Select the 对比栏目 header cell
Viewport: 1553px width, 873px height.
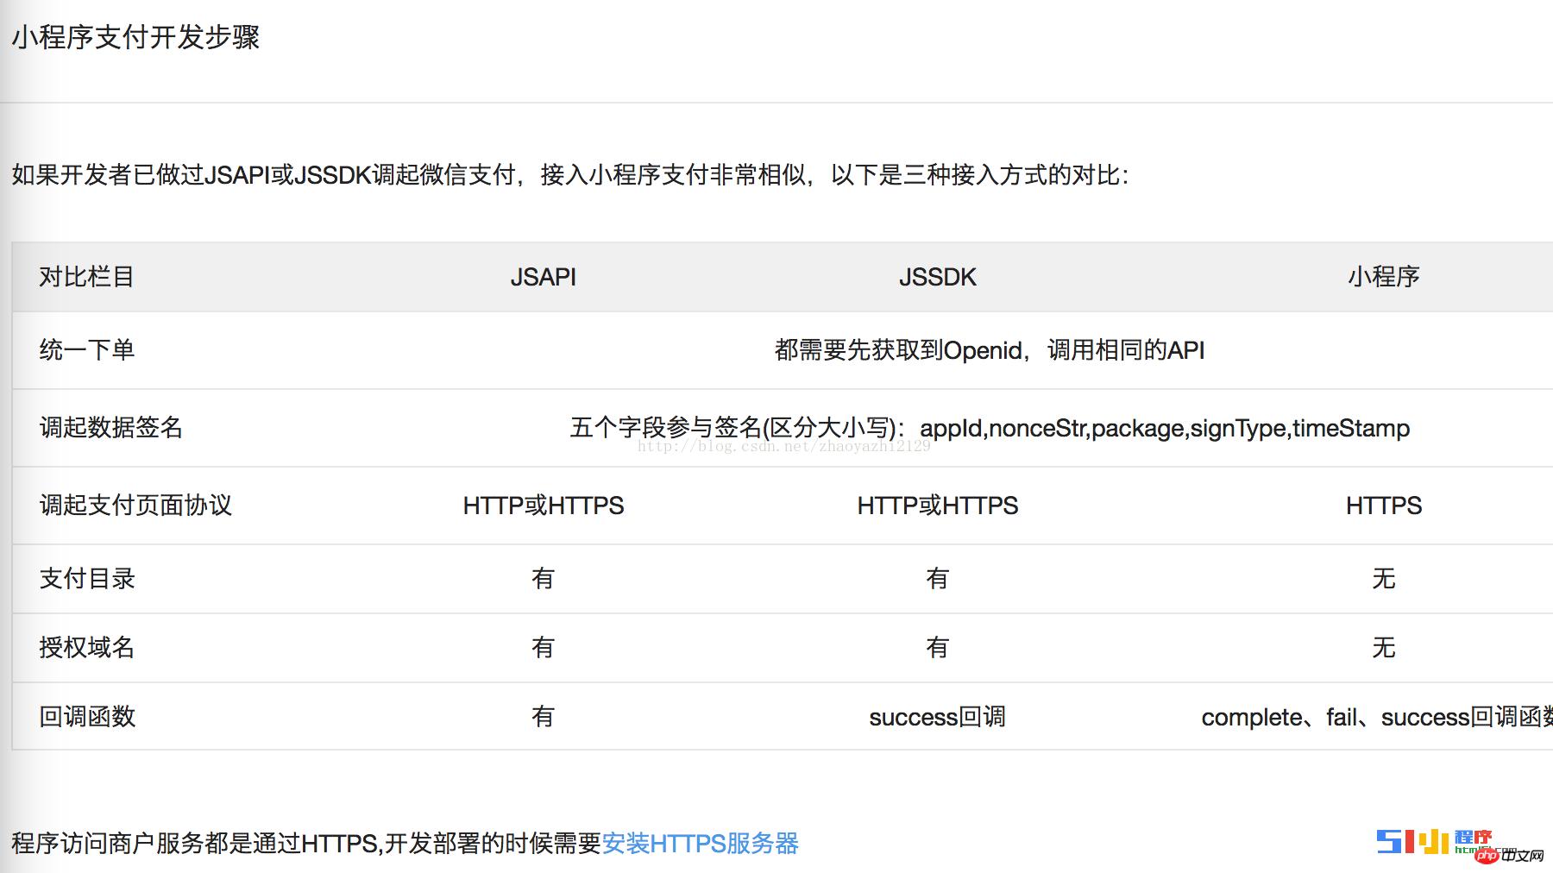85,278
